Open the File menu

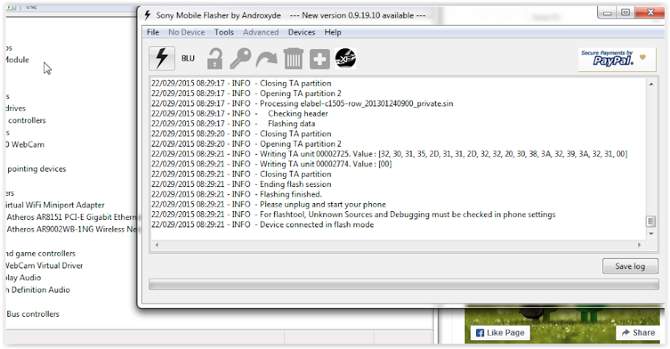click(x=153, y=32)
